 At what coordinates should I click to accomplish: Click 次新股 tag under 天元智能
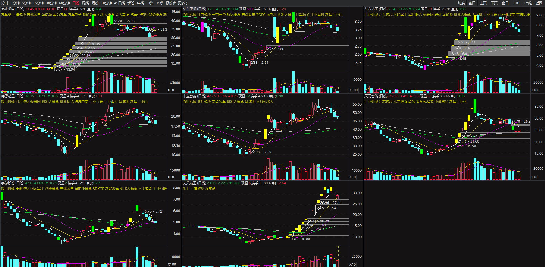pyautogui.click(x=399, y=101)
